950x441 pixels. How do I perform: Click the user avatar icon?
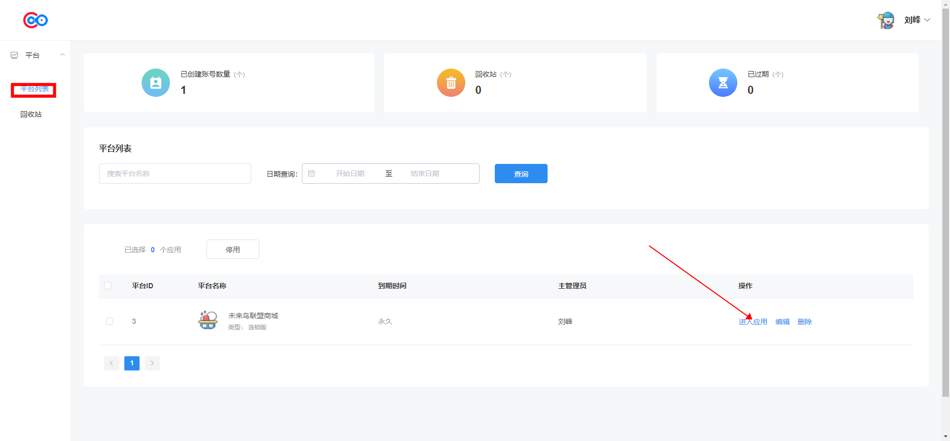coord(886,20)
